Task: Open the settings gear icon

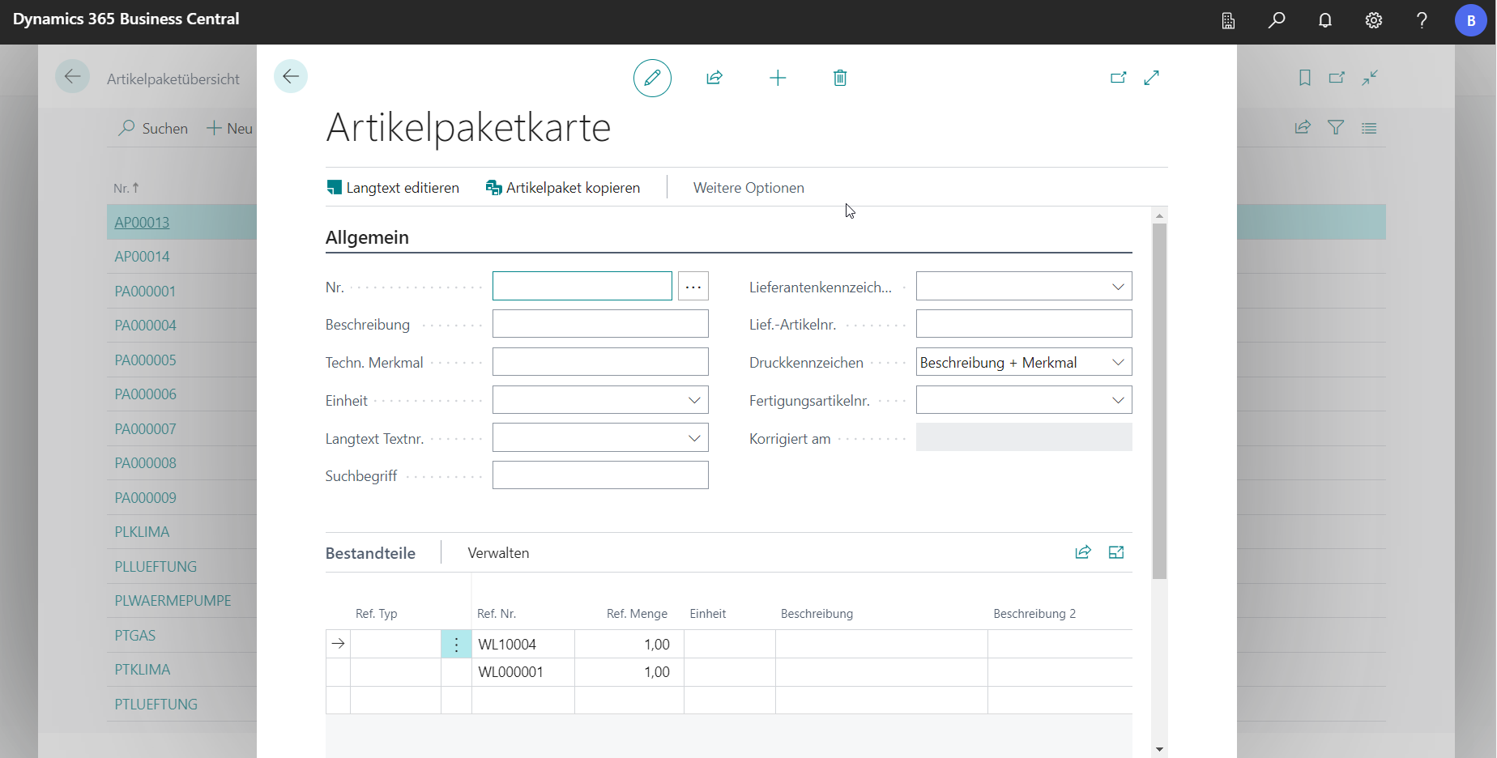Action: tap(1373, 21)
